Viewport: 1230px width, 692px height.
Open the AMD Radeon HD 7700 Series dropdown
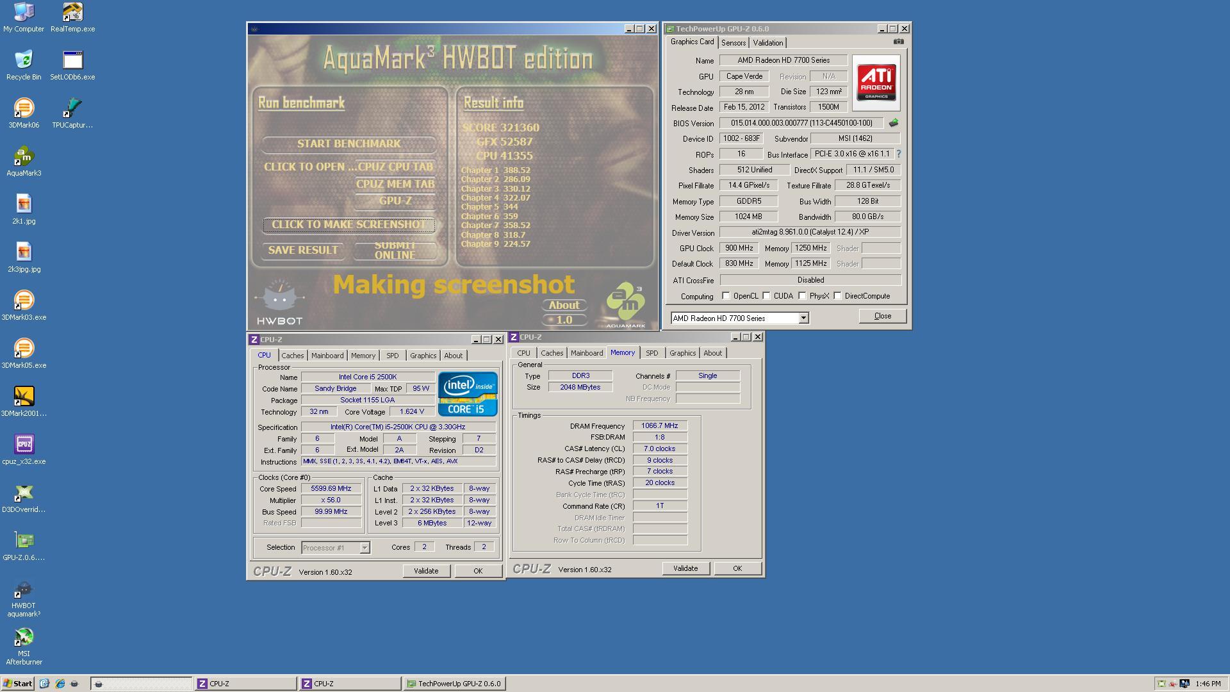739,318
